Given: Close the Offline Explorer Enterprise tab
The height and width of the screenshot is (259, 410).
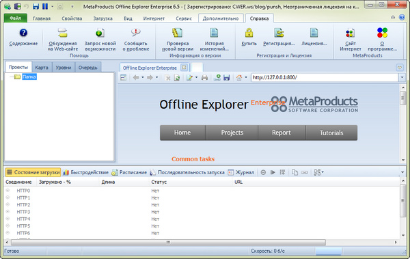Looking at the screenshot, I should 184,68.
